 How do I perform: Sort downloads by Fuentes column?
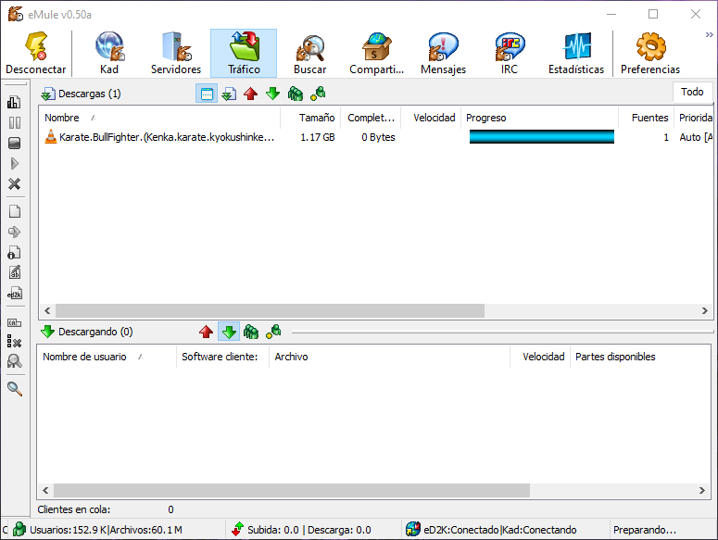pos(646,118)
